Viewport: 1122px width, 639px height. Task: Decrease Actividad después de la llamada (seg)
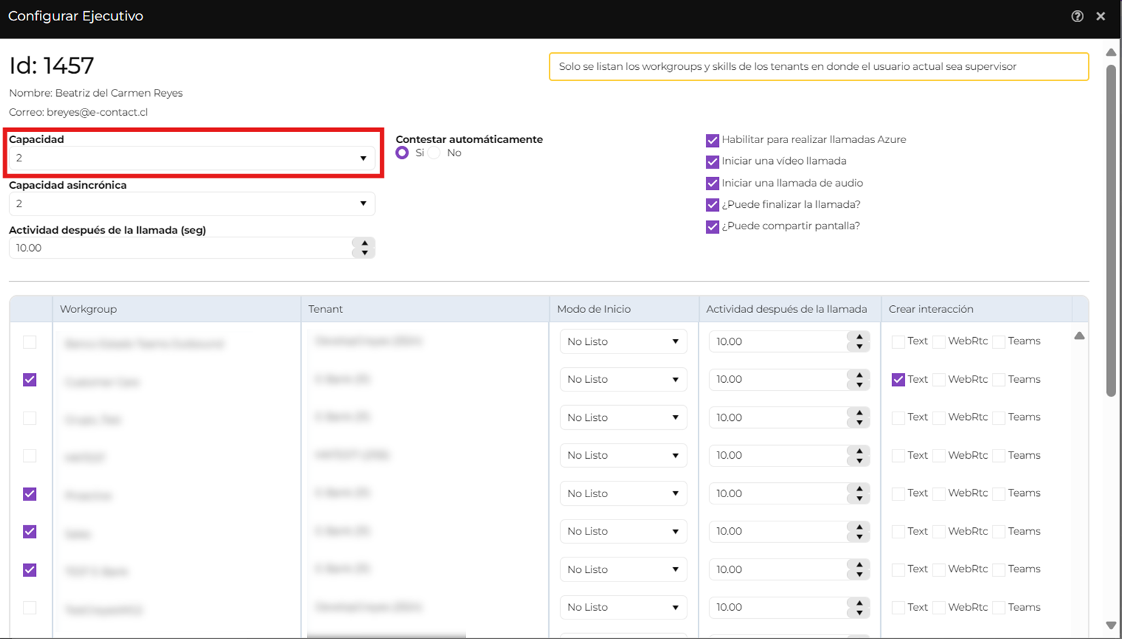point(365,253)
